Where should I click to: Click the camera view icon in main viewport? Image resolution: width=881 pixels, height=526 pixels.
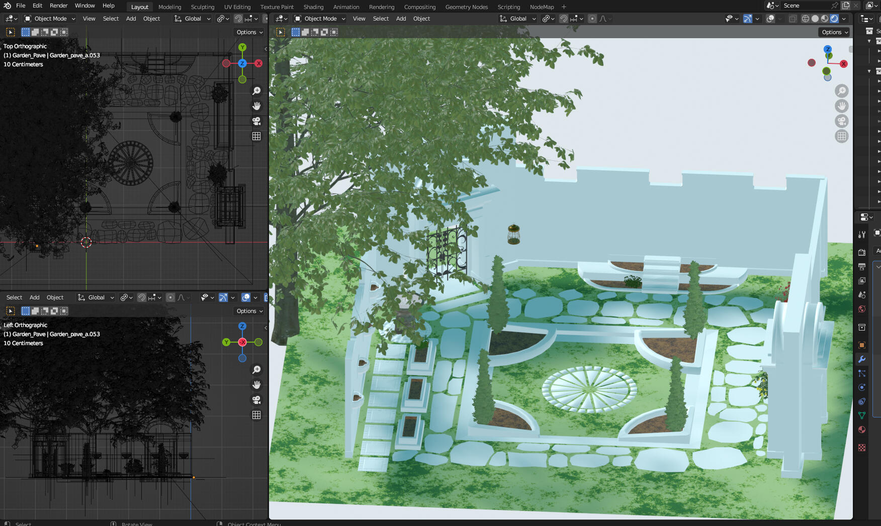pos(841,121)
